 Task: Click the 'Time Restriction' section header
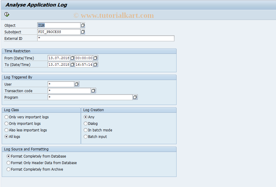tap(17, 51)
